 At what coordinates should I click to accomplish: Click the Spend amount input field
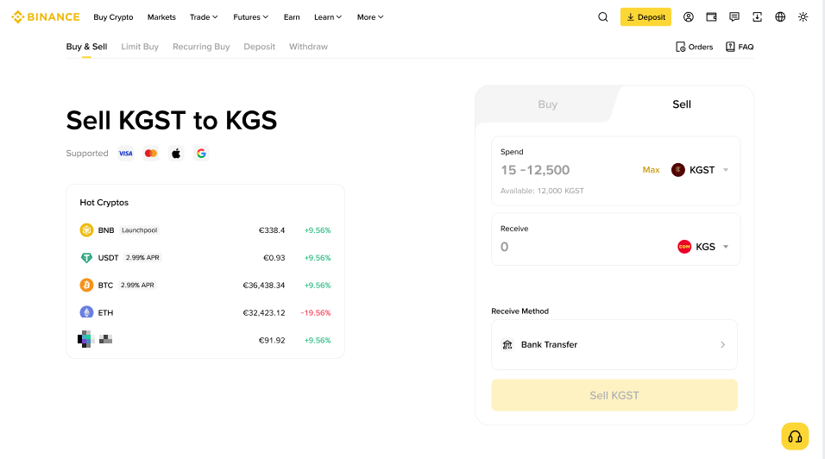point(565,170)
